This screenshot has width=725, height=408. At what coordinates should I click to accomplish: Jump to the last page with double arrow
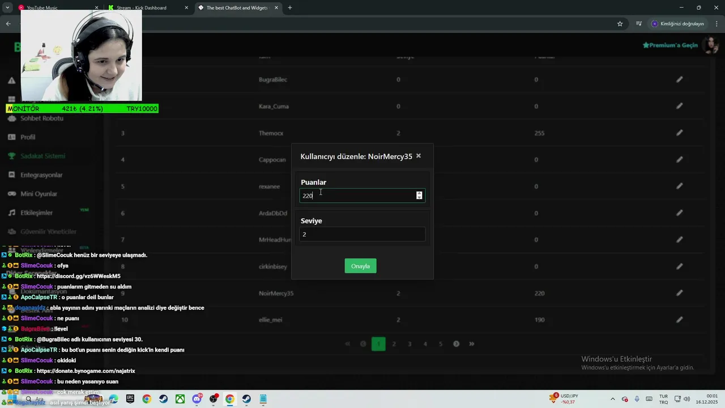(471, 343)
